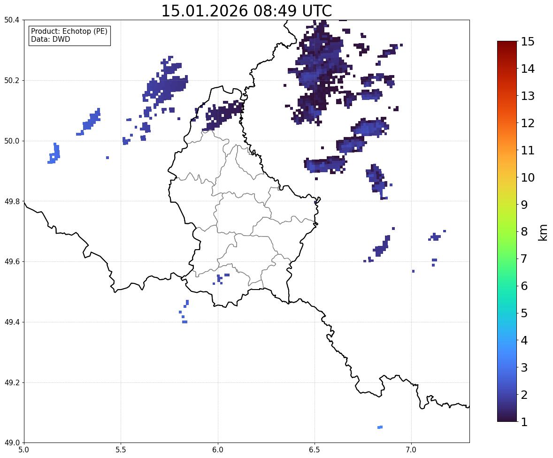This screenshot has width=553, height=458.
Task: Click the colorbar tick label '8'
Action: pyautogui.click(x=524, y=232)
